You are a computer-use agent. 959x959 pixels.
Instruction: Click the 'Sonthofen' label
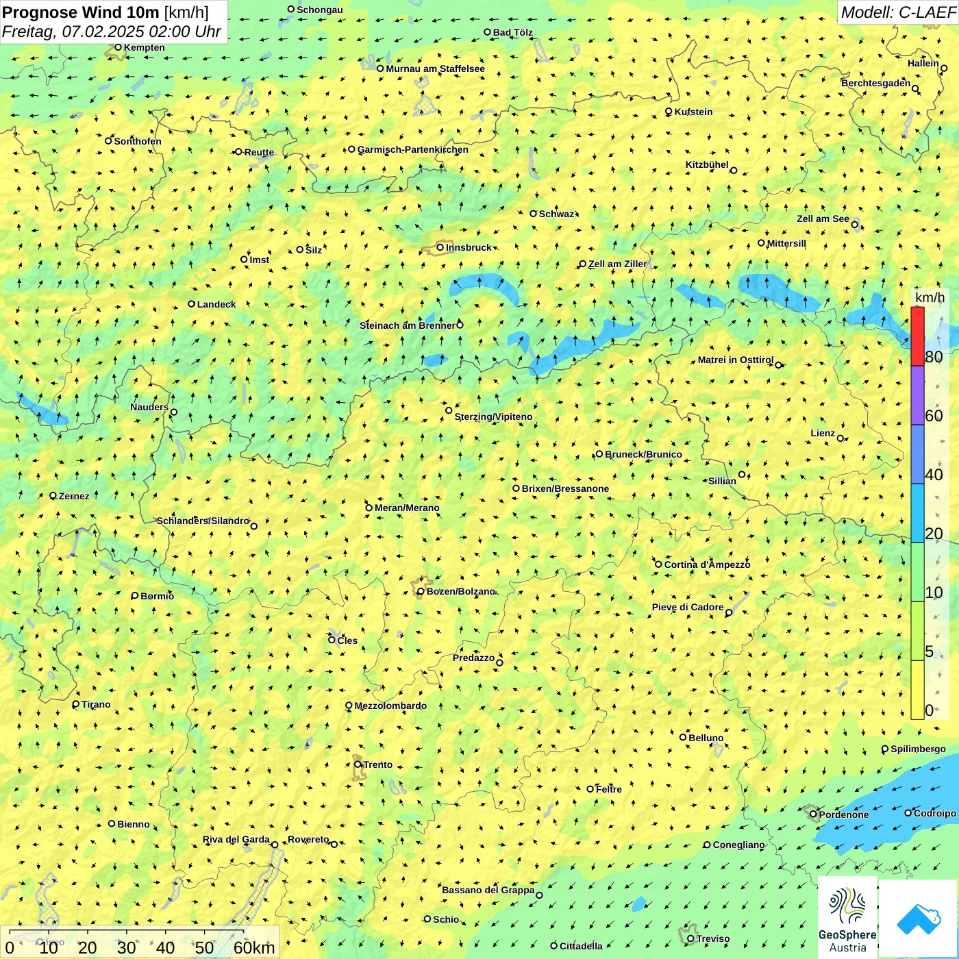click(x=138, y=141)
